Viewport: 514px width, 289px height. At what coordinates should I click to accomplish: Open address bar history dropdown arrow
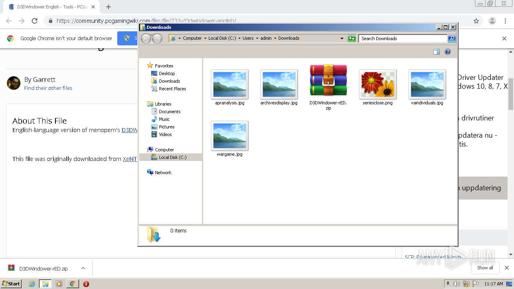342,39
